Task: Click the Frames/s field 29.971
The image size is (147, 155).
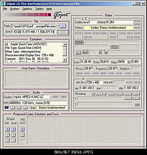Action: click(113, 68)
